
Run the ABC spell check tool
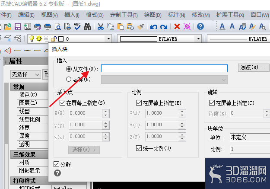[x=77, y=26]
